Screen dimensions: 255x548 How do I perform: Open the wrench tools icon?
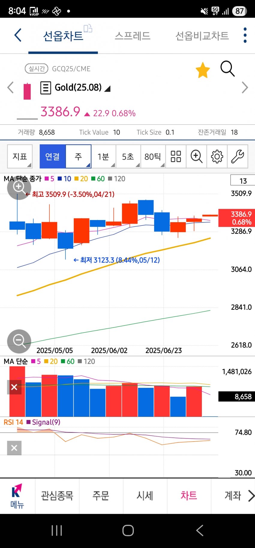[x=237, y=156]
